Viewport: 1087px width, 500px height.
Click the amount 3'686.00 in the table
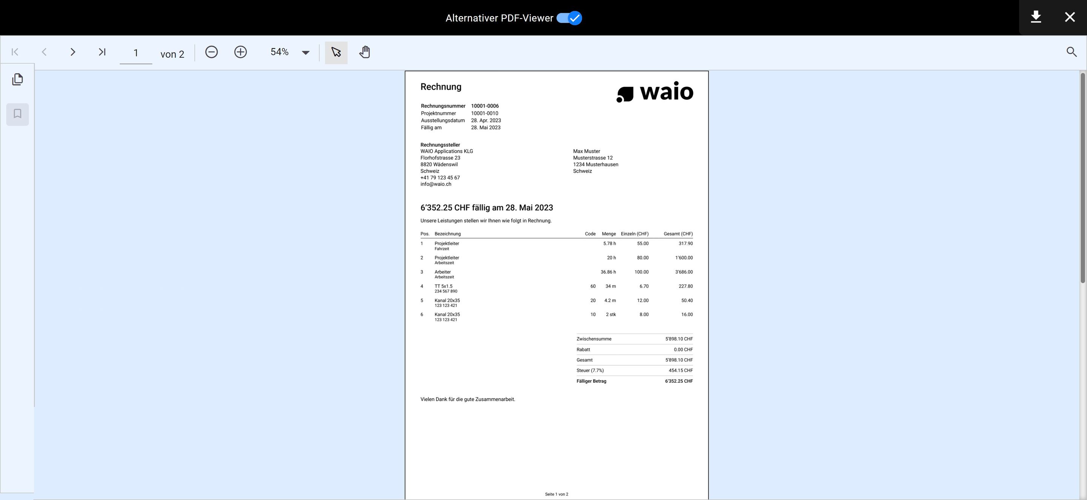684,272
